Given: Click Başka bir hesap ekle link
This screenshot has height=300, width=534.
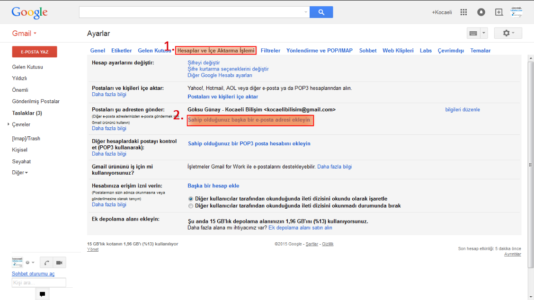Looking at the screenshot, I should (x=213, y=186).
